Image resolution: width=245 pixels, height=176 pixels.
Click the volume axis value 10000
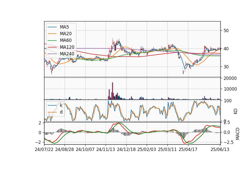click(230, 89)
